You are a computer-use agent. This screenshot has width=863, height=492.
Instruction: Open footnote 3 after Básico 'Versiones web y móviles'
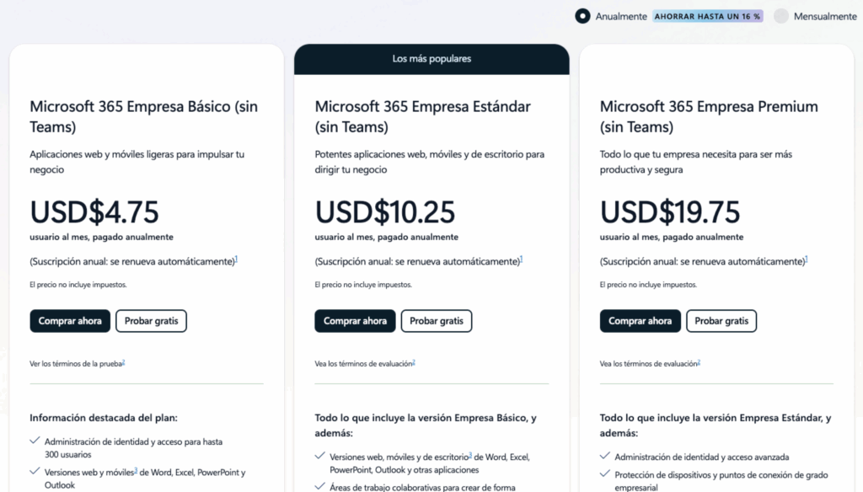135,470
